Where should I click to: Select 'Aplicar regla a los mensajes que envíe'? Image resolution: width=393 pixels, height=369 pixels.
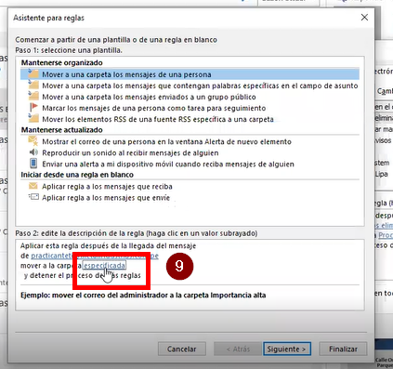coord(106,198)
